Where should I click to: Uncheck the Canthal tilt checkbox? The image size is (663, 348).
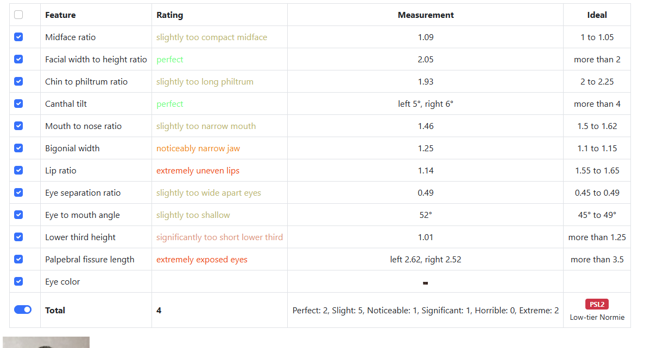(18, 104)
